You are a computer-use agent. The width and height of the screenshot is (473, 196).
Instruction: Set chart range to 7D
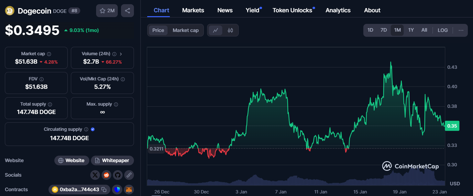pyautogui.click(x=383, y=30)
